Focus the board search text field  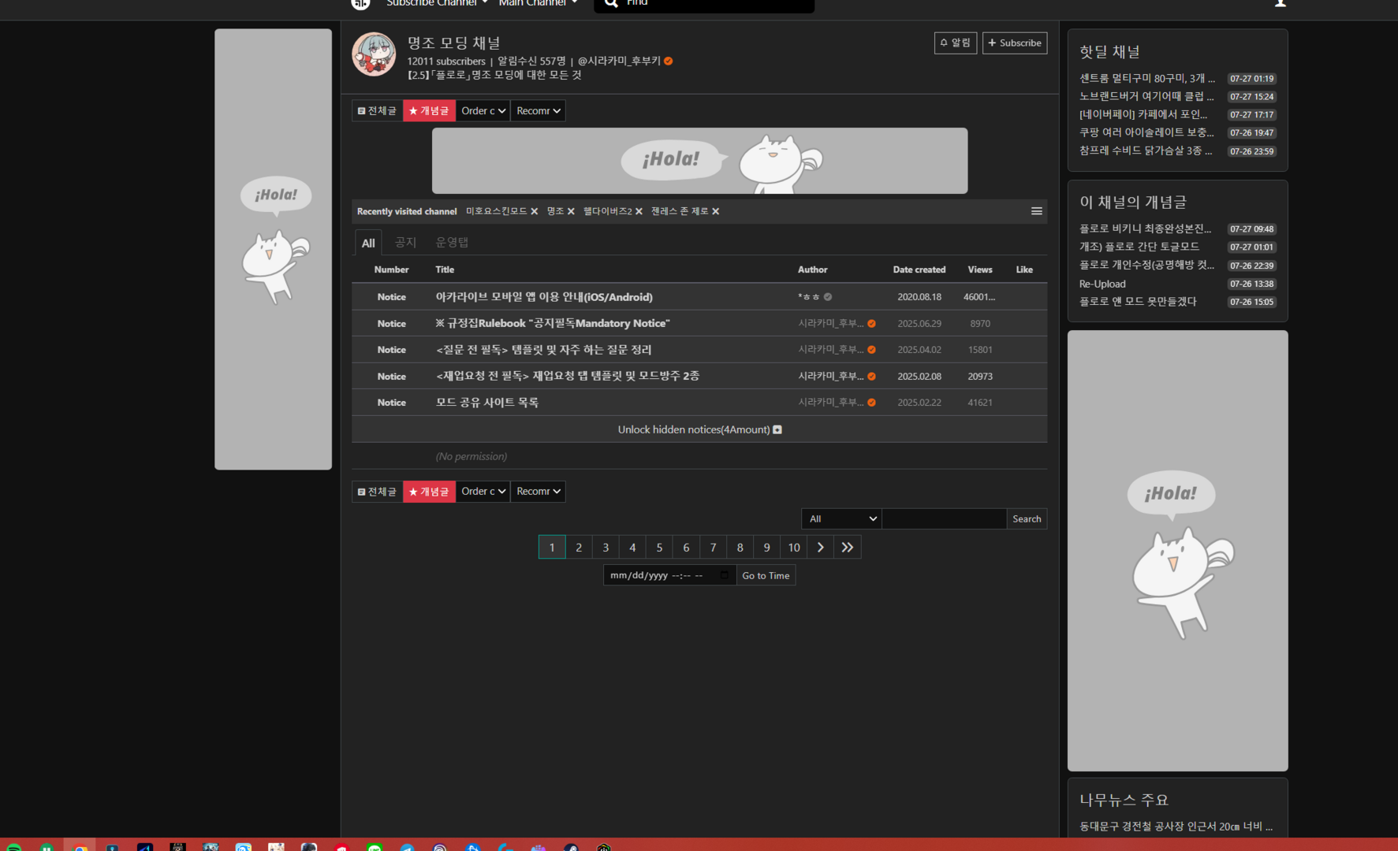pyautogui.click(x=944, y=518)
